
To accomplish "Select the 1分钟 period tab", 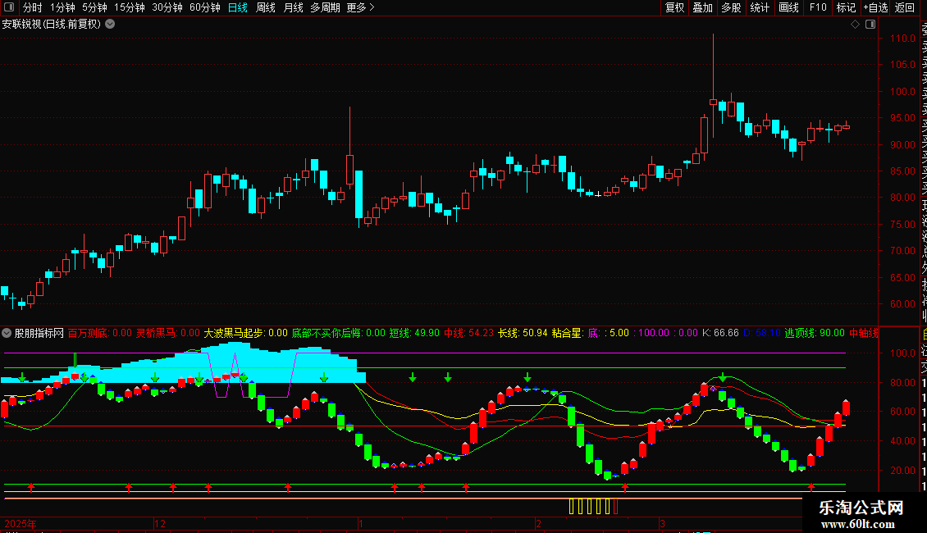I will [x=62, y=7].
